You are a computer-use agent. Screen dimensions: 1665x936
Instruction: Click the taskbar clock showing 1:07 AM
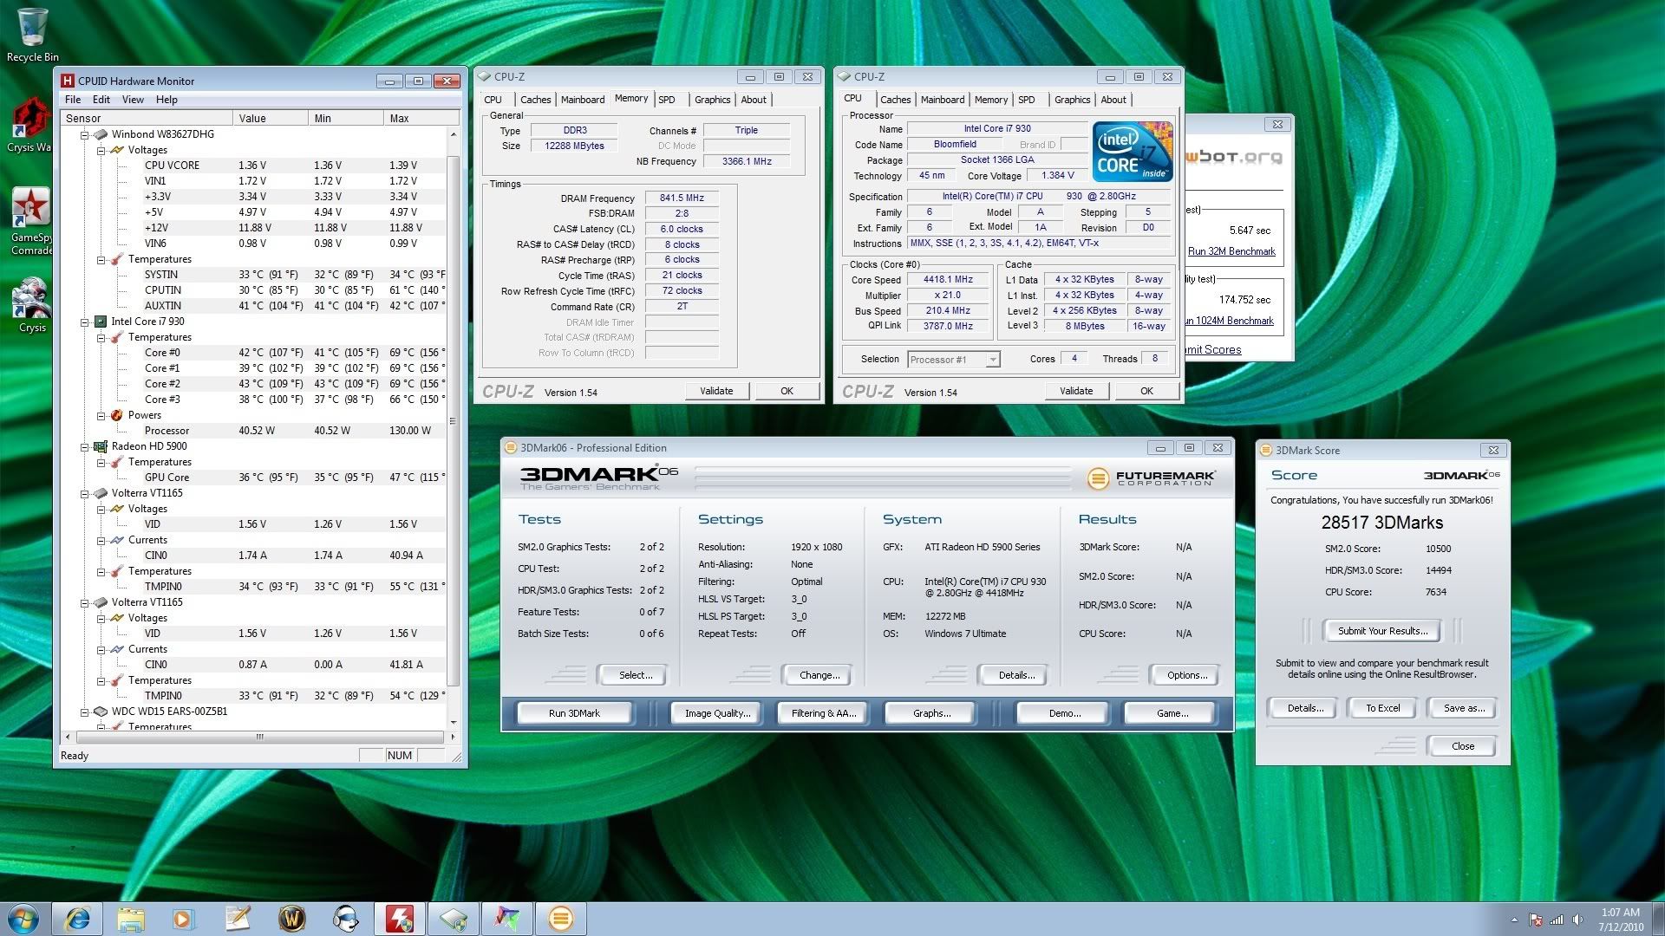pyautogui.click(x=1620, y=920)
